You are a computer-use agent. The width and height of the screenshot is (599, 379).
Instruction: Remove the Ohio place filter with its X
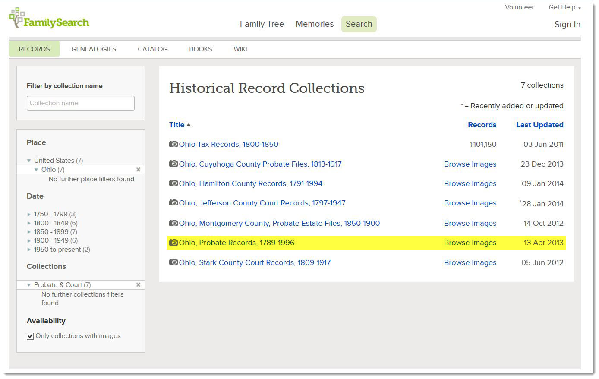pos(138,170)
